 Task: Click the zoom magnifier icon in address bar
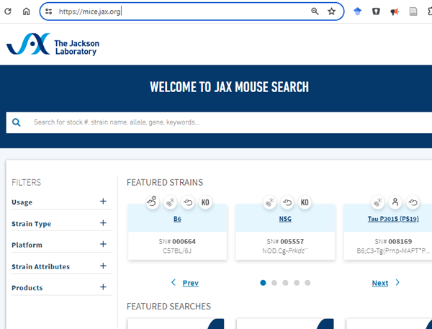tap(315, 12)
